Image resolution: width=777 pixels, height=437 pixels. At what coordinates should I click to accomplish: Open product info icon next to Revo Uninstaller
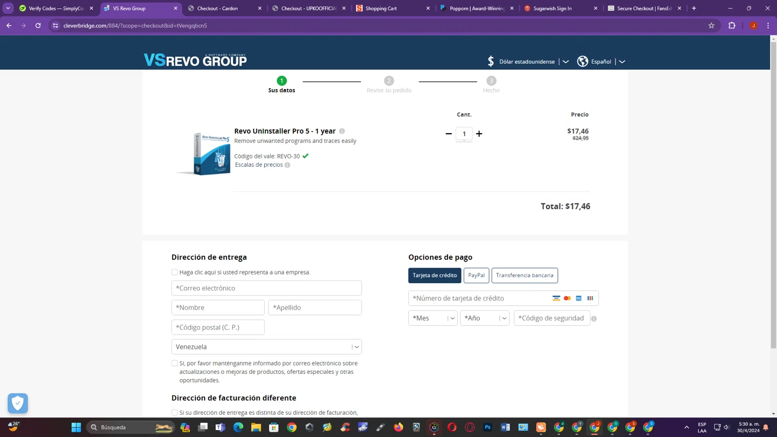click(342, 131)
